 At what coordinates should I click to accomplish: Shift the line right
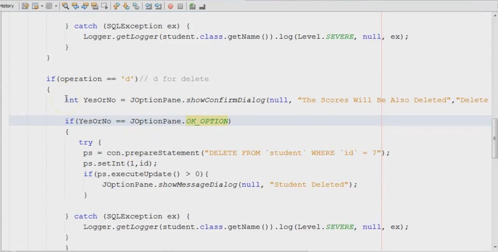pyautogui.click(x=158, y=6)
